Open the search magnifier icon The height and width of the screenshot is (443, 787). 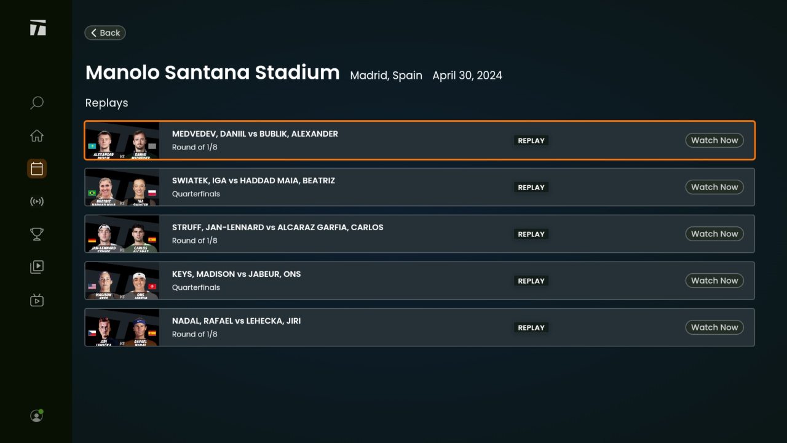[37, 103]
